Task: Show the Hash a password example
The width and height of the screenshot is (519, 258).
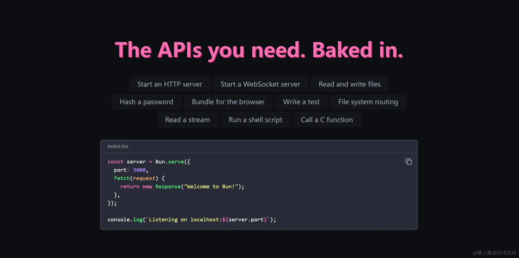Action: [146, 102]
